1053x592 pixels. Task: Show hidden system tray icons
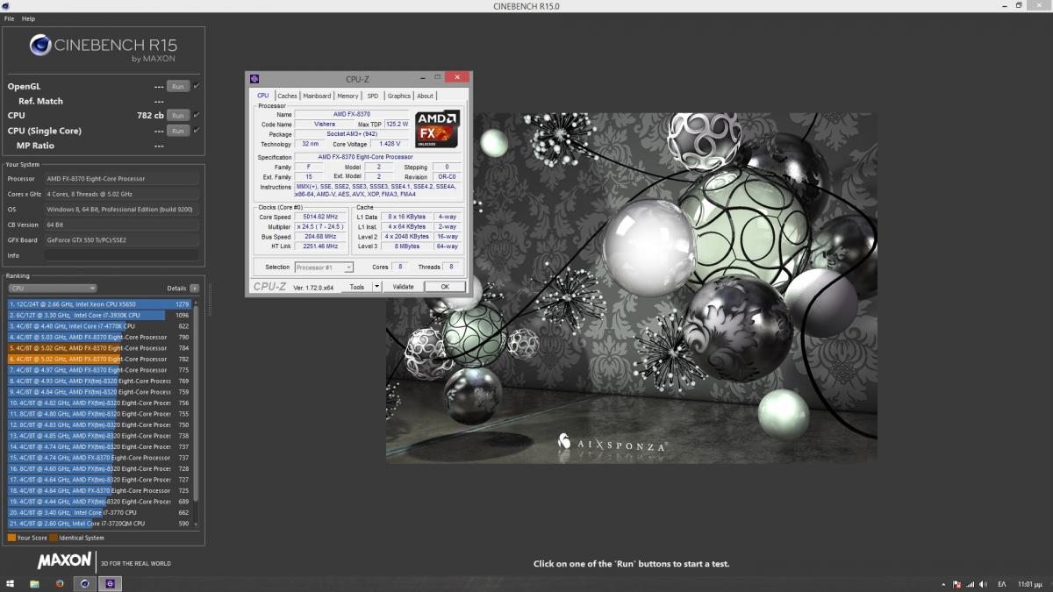click(945, 583)
